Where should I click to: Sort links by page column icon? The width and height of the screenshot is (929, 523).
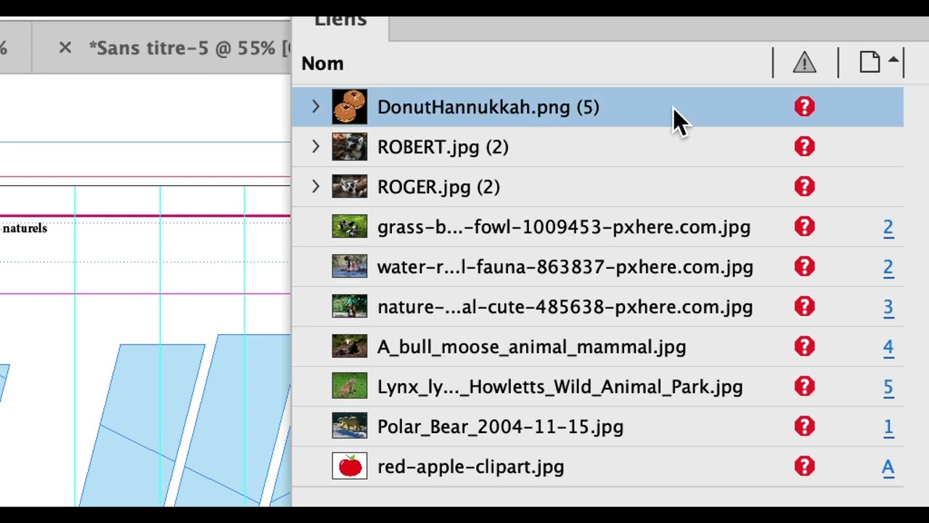[x=870, y=62]
